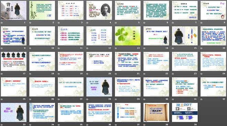Click the animation star icon under slide 17

tap(2, 74)
